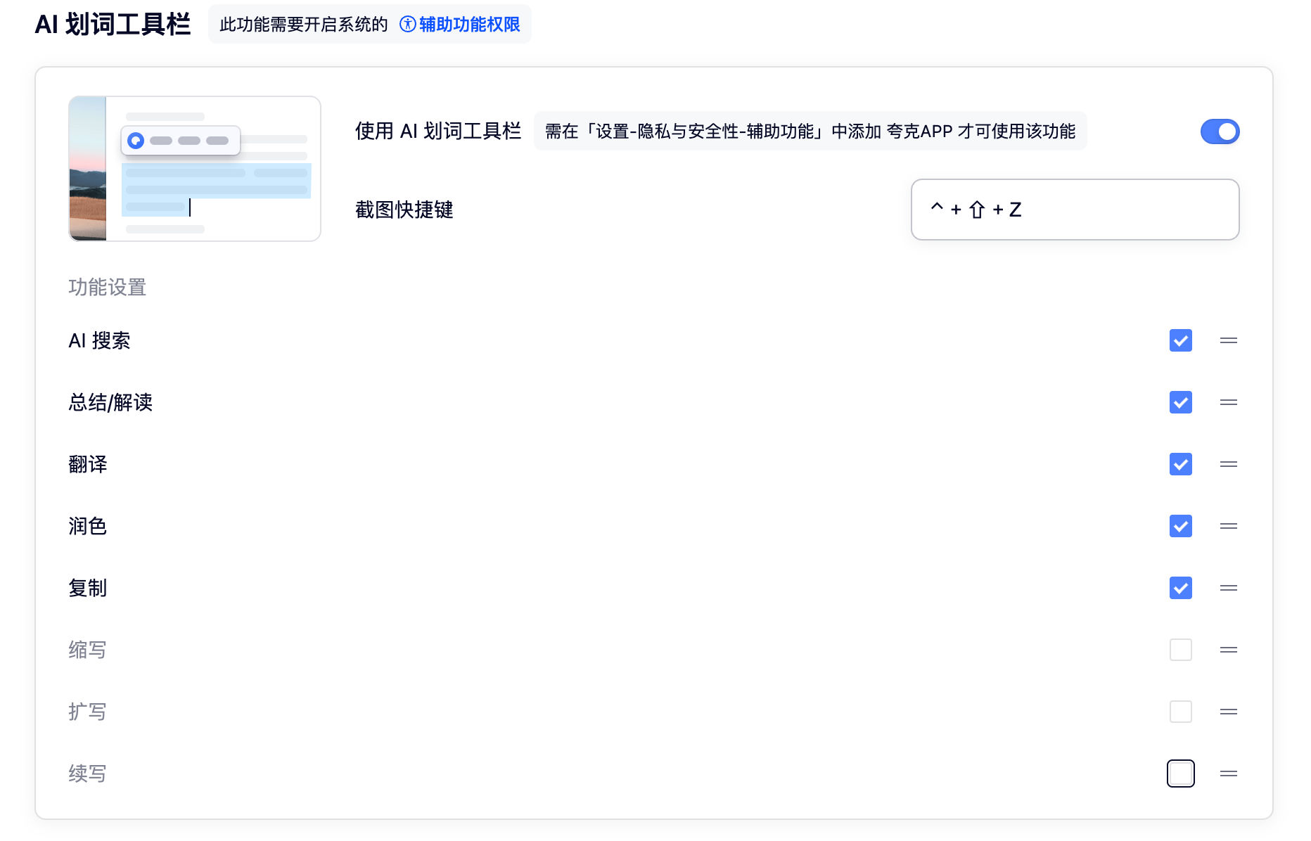Image resolution: width=1311 pixels, height=841 pixels.
Task: Click the reorder handle for 总结/解读
Action: (1229, 402)
